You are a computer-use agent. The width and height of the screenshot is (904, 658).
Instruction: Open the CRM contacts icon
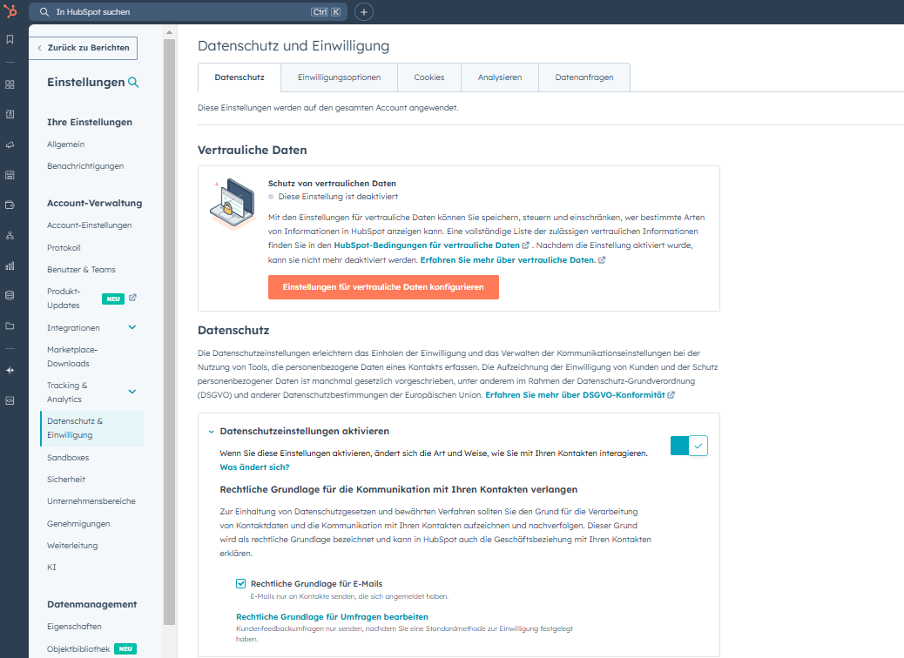point(10,115)
